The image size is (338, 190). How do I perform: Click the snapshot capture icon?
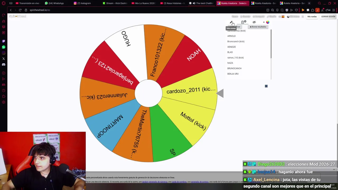282,10
